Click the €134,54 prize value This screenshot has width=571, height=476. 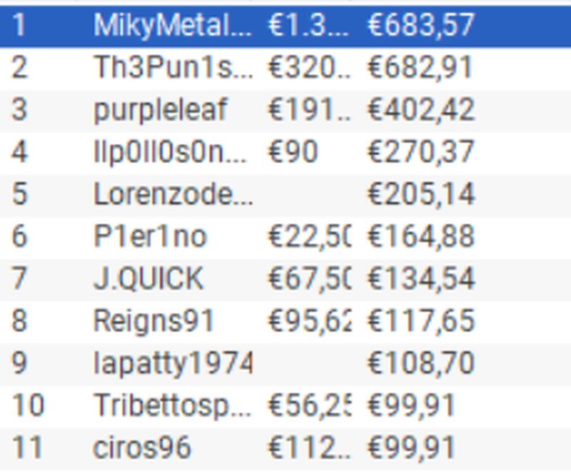421,278
